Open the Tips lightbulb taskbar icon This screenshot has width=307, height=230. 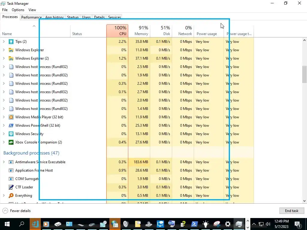[x=205, y=224]
